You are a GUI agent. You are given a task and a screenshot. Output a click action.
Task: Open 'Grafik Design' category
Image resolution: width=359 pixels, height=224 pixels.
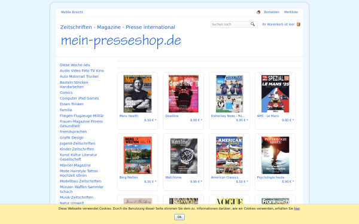coord(72,137)
